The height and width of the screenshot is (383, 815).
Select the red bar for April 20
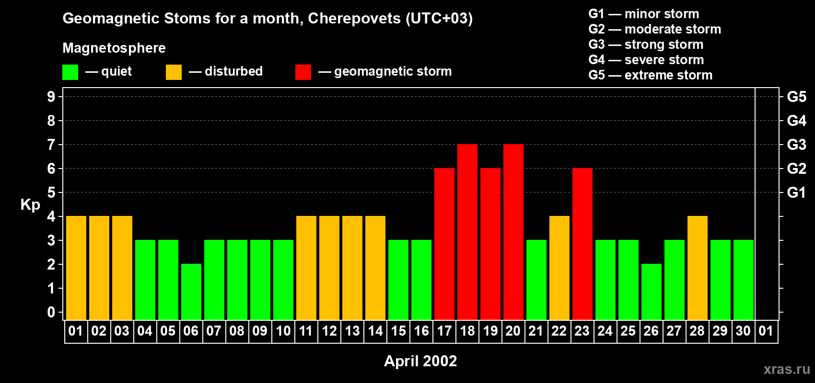coord(513,232)
